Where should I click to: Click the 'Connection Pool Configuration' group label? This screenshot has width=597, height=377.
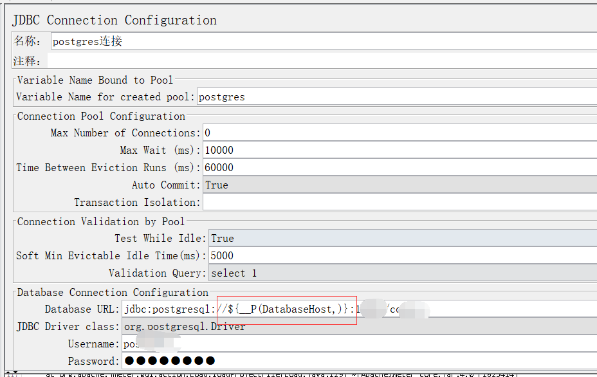point(101,116)
